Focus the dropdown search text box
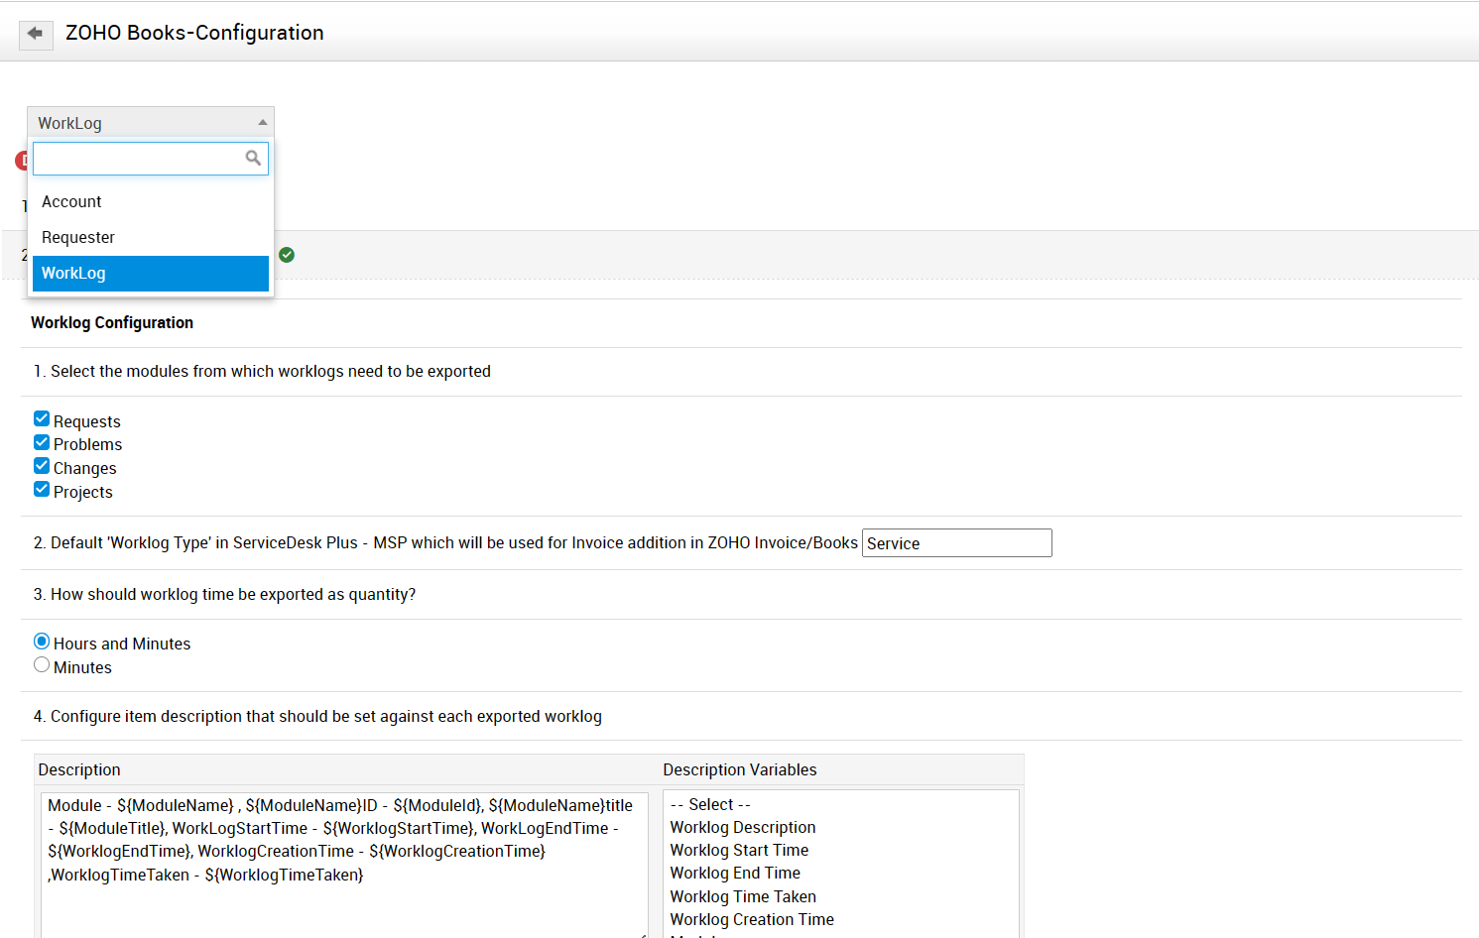Image resolution: width=1479 pixels, height=938 pixels. (x=139, y=159)
